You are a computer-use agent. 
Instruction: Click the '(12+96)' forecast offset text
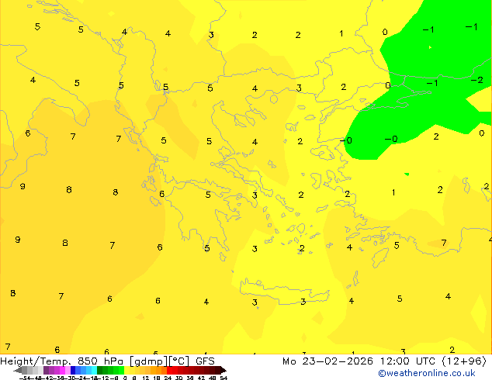[464, 361]
